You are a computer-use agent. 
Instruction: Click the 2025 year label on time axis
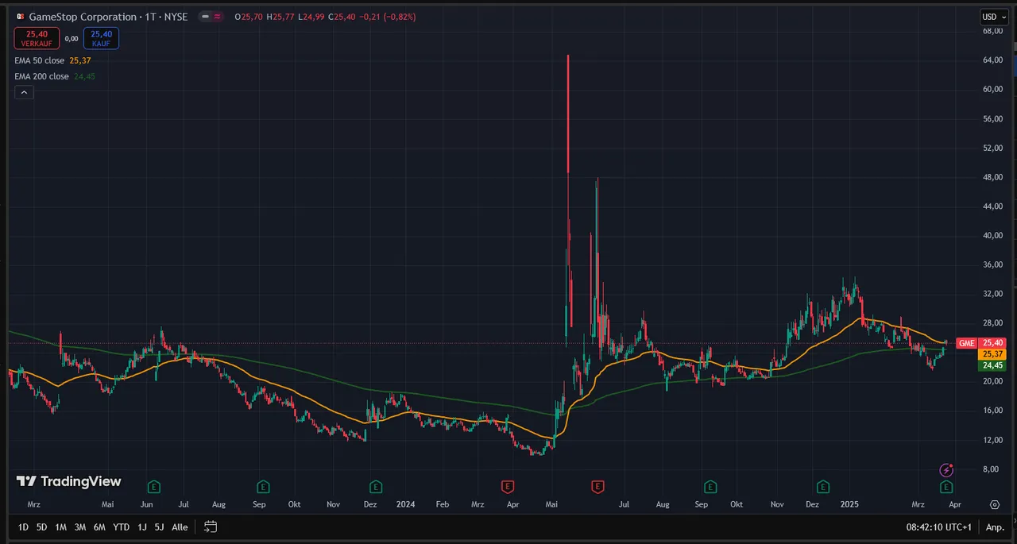(851, 504)
